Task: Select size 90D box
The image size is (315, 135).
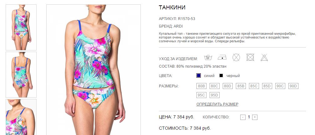Action: click(x=293, y=86)
